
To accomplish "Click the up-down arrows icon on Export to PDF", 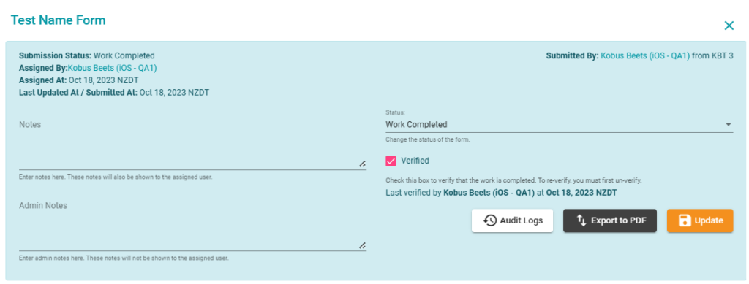I will pyautogui.click(x=581, y=220).
